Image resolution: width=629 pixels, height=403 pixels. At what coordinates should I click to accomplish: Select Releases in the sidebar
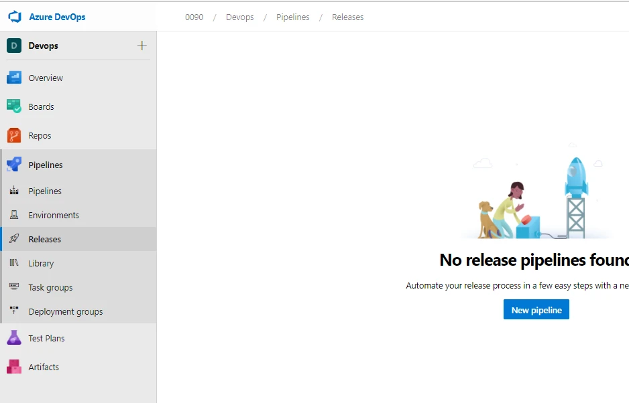coord(44,239)
